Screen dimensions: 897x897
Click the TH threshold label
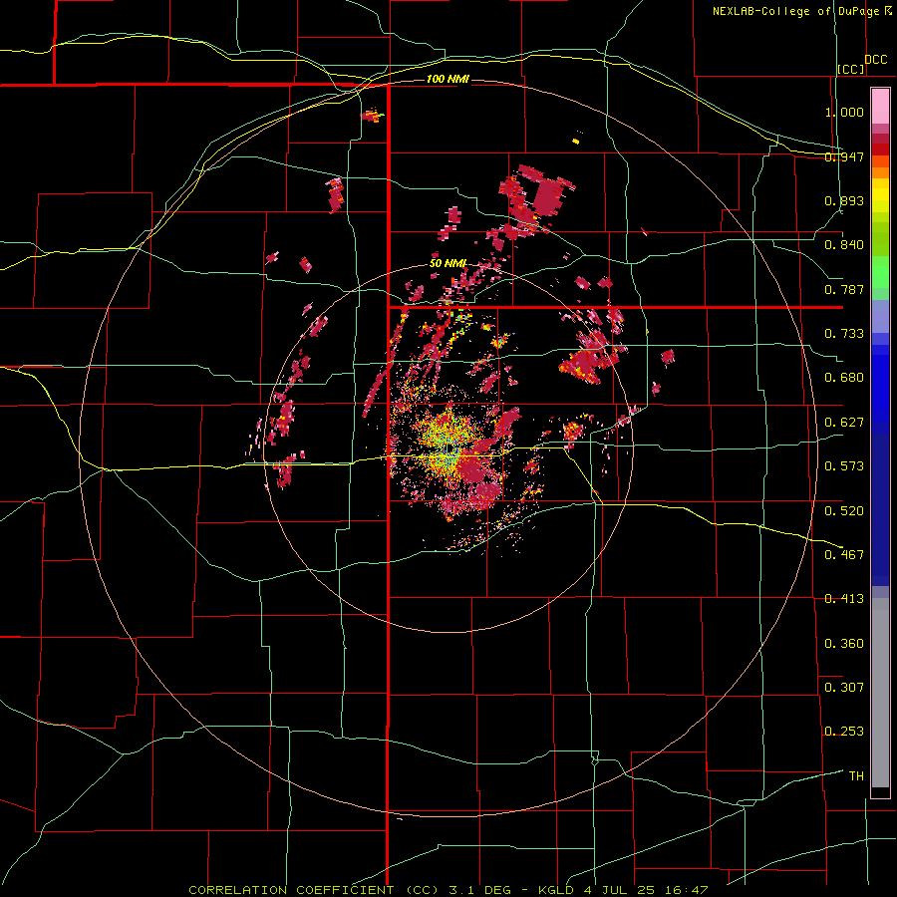pos(856,775)
